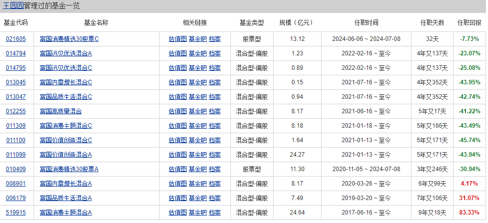The width and height of the screenshot is (488, 223).
Task: Open fund code 519915
Action: 16,213
